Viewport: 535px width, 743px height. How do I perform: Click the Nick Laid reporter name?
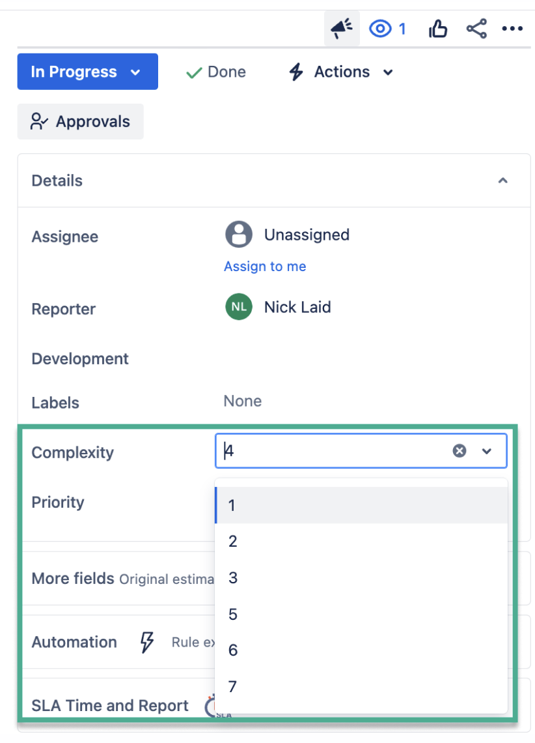297,307
